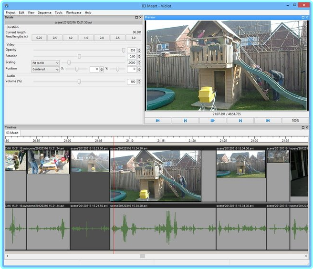
Task: Set fixed length to 0.25 seconds
Action: click(39, 38)
